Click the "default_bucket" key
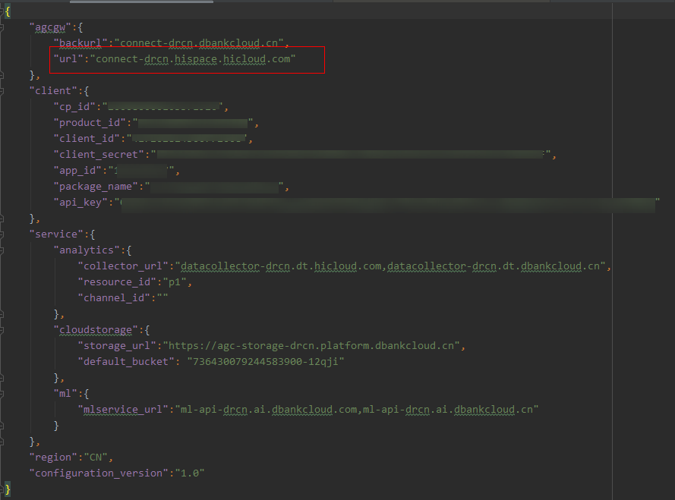This screenshot has height=500, width=675. pos(126,361)
